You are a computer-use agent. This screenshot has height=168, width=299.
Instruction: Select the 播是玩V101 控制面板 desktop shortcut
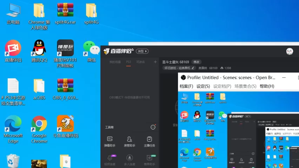65,54
